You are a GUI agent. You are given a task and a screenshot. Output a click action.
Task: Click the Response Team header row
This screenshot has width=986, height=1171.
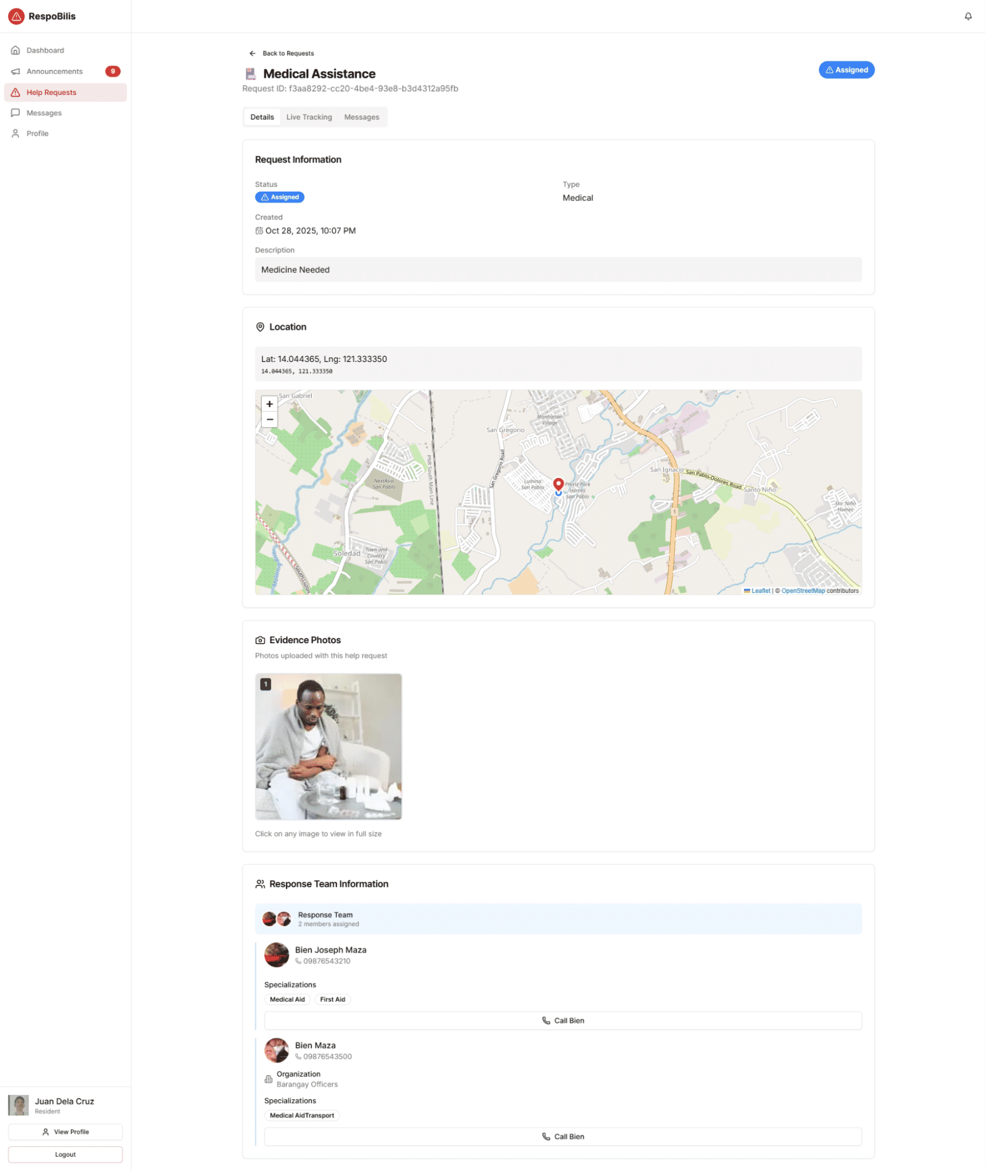click(558, 919)
